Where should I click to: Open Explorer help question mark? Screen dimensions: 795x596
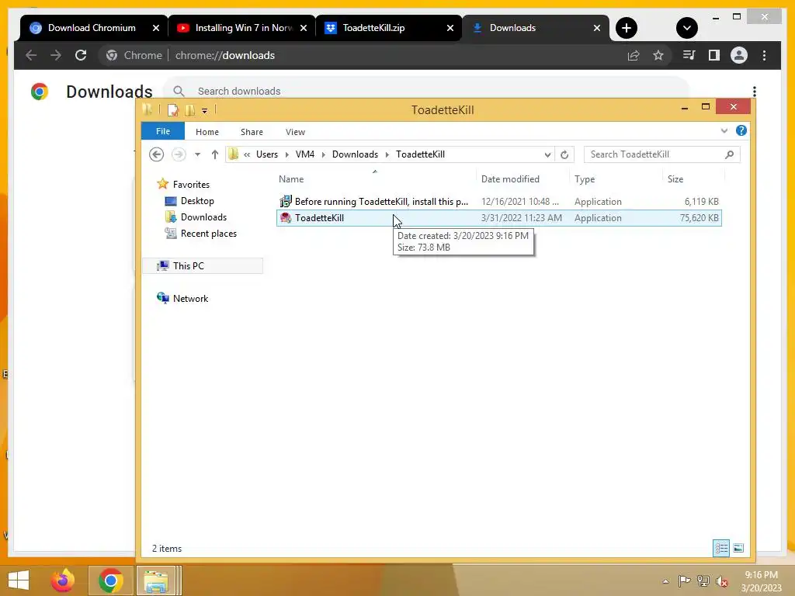tap(741, 130)
